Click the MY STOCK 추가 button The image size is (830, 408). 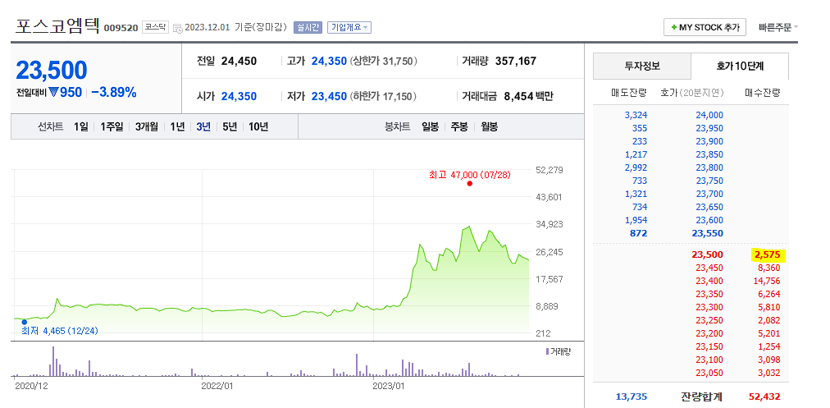pos(705,28)
